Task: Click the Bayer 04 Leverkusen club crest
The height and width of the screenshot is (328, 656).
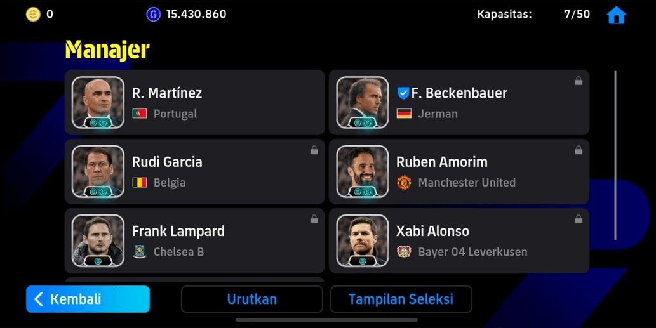Action: coord(404,251)
